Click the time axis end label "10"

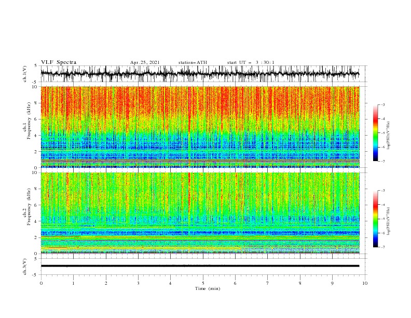[x=365, y=283]
